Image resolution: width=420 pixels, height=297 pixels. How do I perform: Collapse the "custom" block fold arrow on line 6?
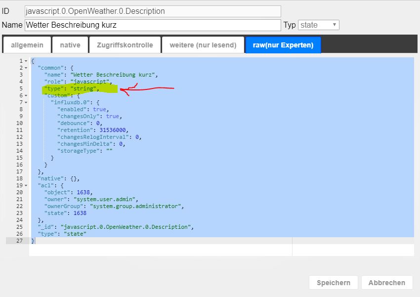[26, 95]
